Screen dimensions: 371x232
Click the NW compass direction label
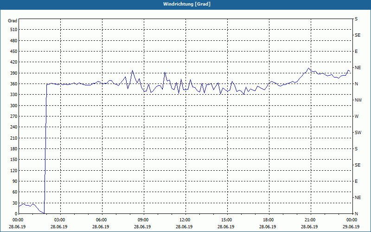tap(358, 100)
